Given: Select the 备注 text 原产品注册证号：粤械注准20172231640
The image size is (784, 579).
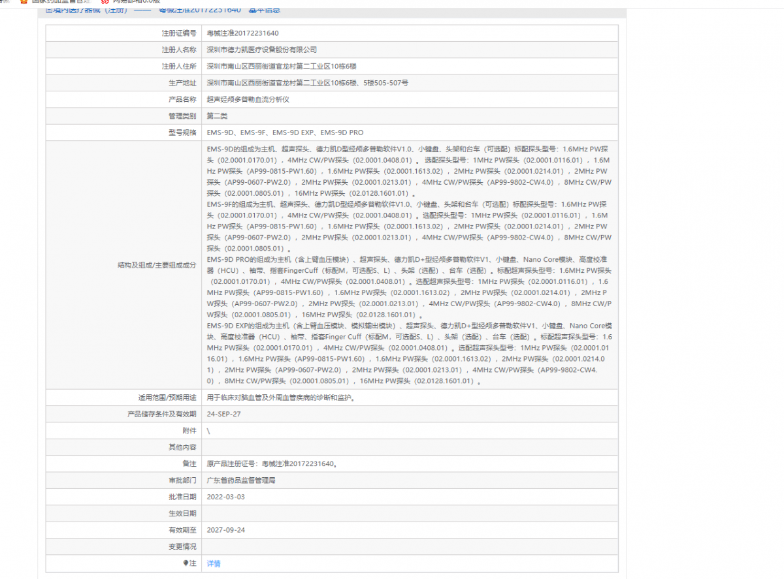Looking at the screenshot, I should [x=270, y=464].
